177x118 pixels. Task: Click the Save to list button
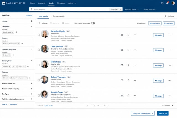pos(163,113)
